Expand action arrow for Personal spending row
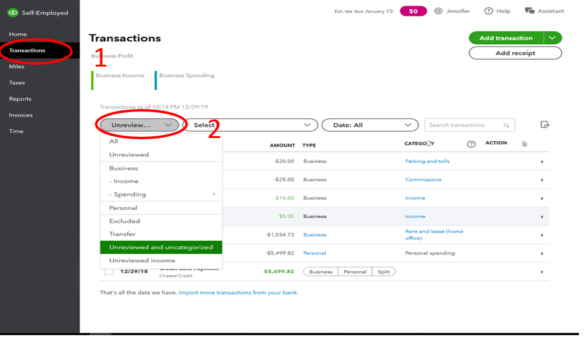 [x=542, y=253]
